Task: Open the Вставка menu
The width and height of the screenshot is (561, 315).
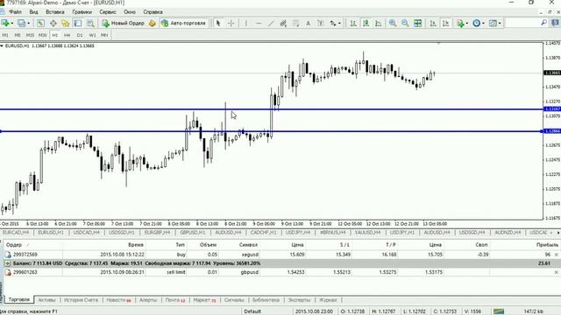Action: point(55,11)
